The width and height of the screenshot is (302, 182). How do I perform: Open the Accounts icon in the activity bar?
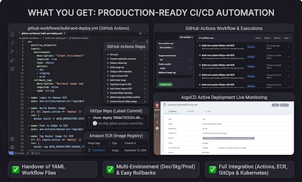[12, 139]
